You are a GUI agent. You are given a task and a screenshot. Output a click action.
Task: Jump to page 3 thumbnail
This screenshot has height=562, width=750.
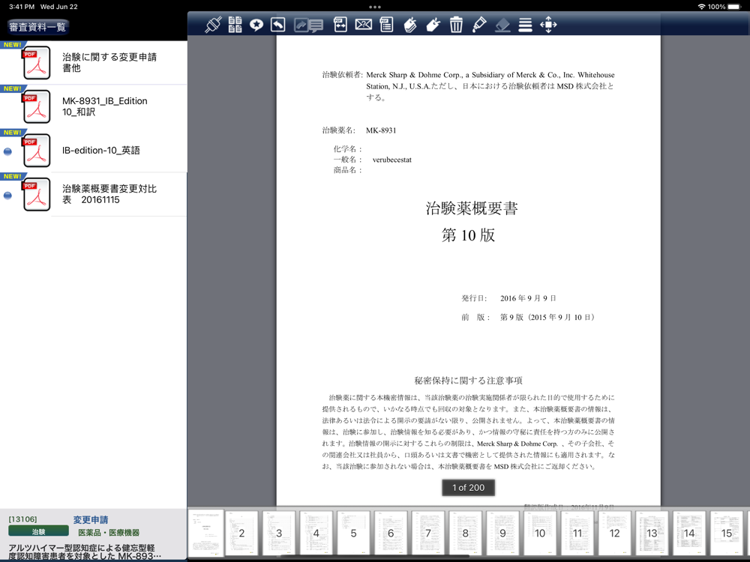click(x=279, y=533)
